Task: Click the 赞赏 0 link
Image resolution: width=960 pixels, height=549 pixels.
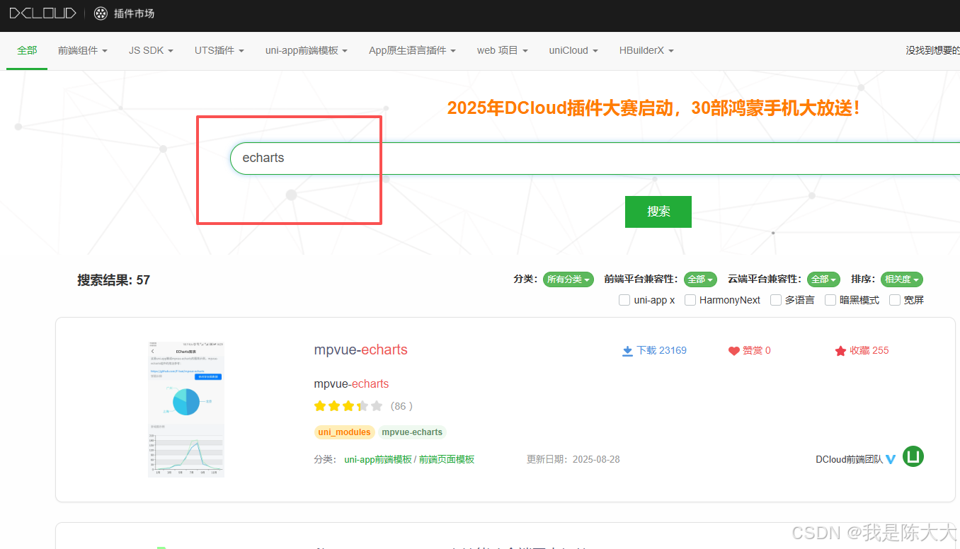Action: click(757, 351)
